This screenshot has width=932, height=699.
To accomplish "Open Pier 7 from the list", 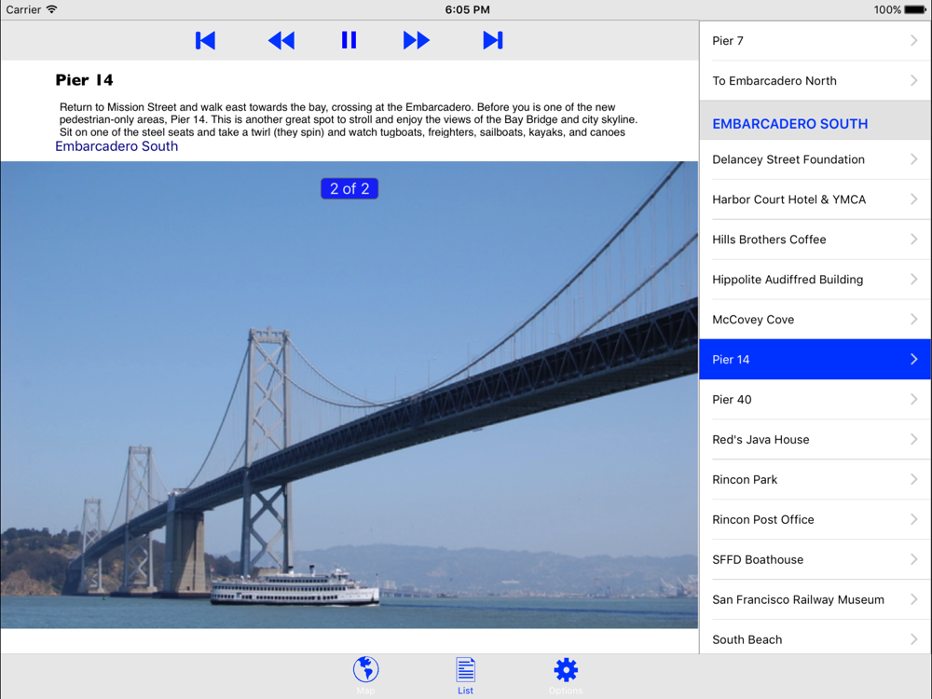I will coord(802,41).
